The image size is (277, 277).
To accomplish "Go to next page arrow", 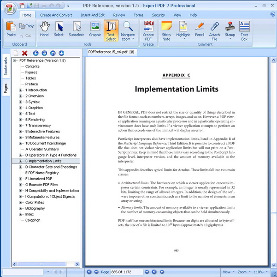I will (x=147, y=271).
